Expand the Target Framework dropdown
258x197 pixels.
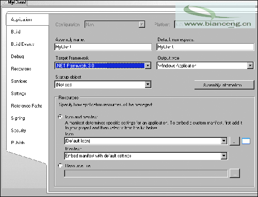148,65
